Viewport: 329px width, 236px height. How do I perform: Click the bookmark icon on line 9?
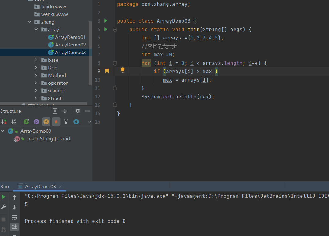click(107, 71)
